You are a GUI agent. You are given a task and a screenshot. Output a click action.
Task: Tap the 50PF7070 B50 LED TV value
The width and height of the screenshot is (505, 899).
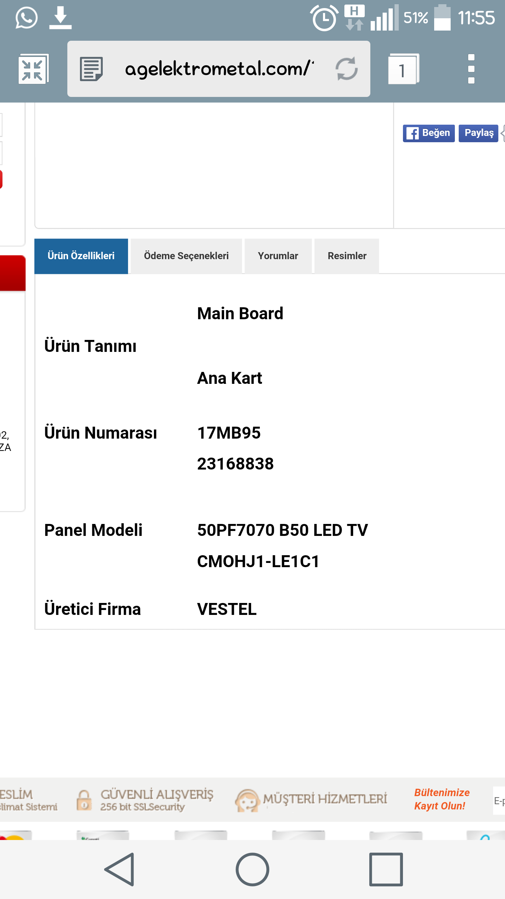pos(283,530)
